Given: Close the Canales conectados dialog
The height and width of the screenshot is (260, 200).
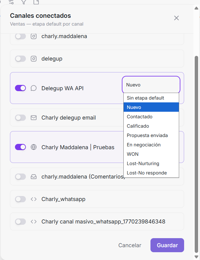Looking at the screenshot, I should [x=177, y=18].
